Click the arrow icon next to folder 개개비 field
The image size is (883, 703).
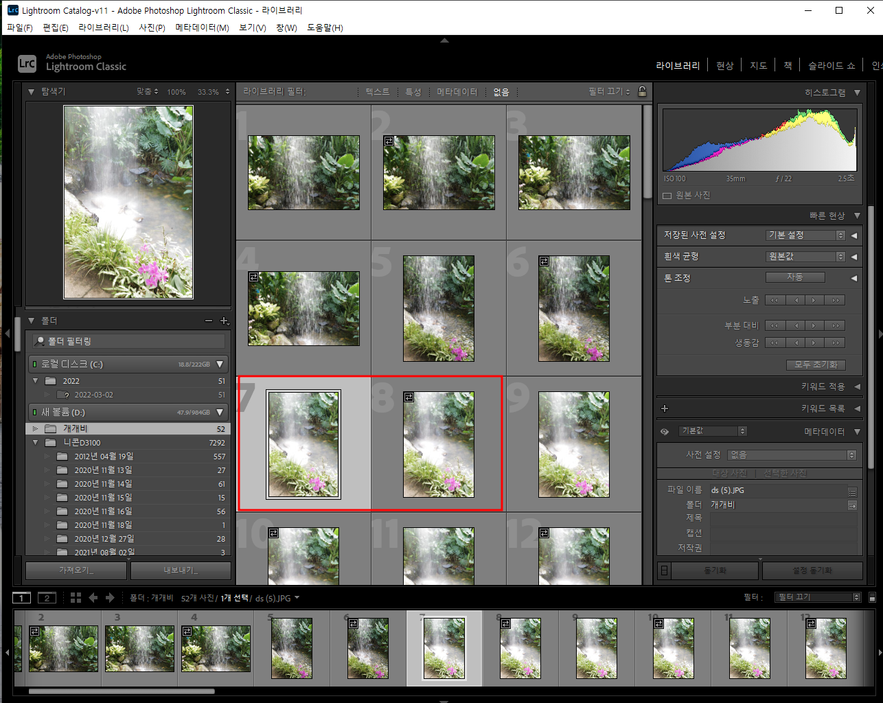(852, 505)
